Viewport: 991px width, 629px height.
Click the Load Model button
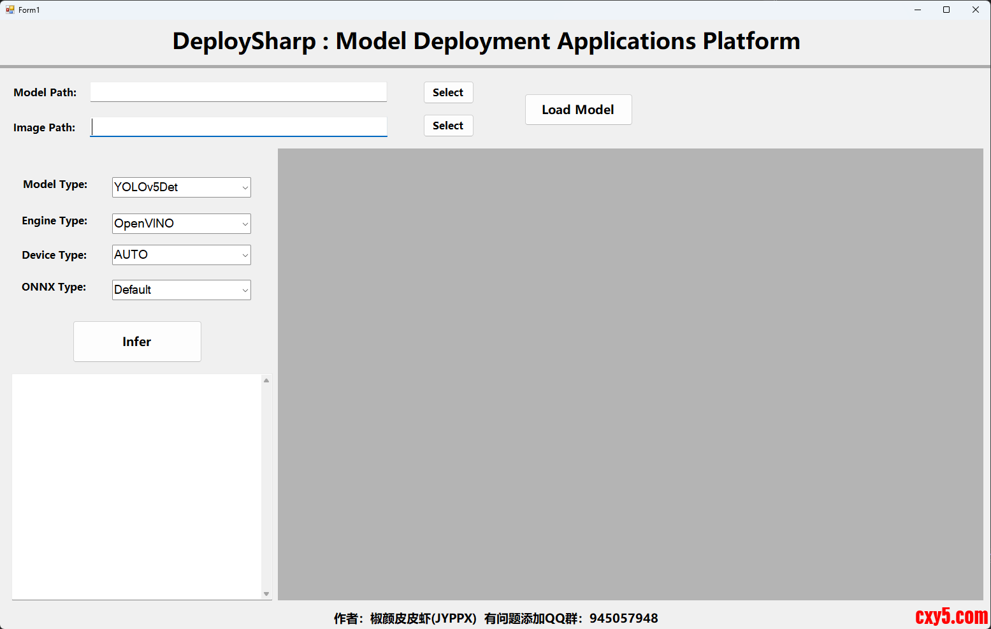(578, 110)
